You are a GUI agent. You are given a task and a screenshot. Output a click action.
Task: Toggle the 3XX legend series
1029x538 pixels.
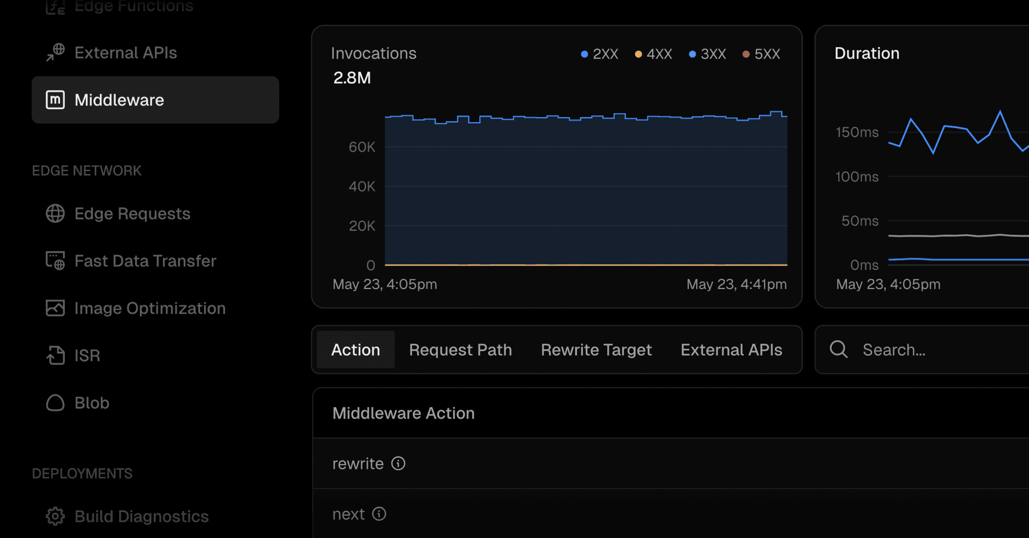tap(707, 54)
